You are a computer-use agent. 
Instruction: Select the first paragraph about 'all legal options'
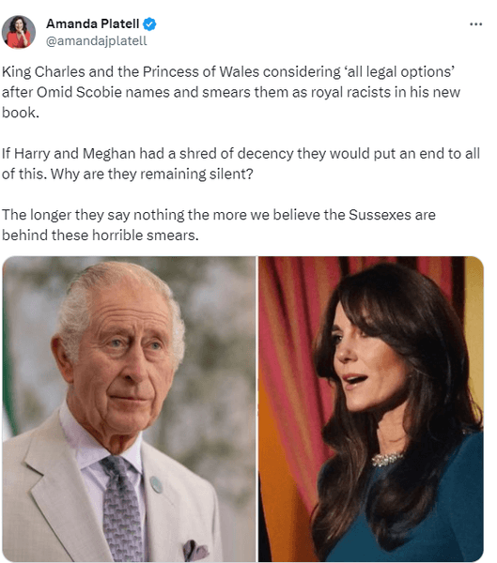pos(231,92)
